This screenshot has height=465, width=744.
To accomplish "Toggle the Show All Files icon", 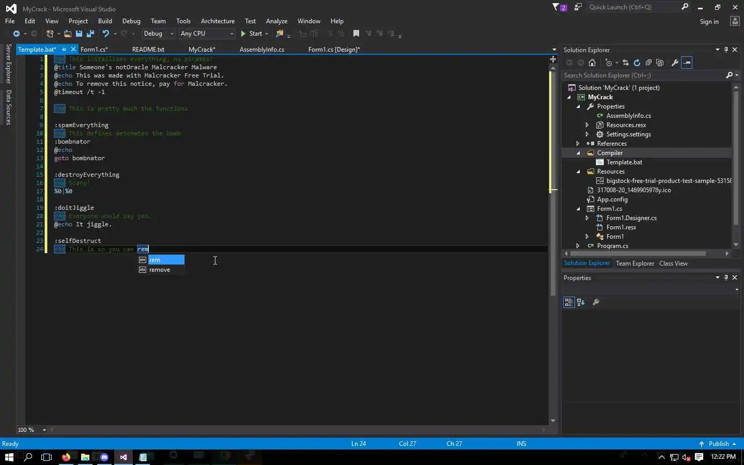I will point(660,63).
